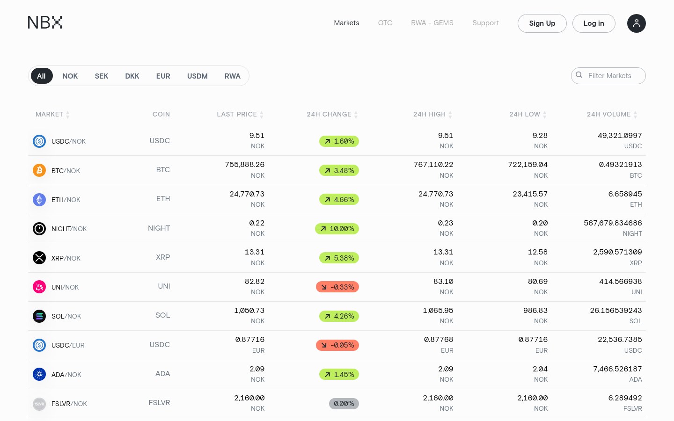
Task: Click the 49,321.0997 volume value
Action: click(x=620, y=136)
